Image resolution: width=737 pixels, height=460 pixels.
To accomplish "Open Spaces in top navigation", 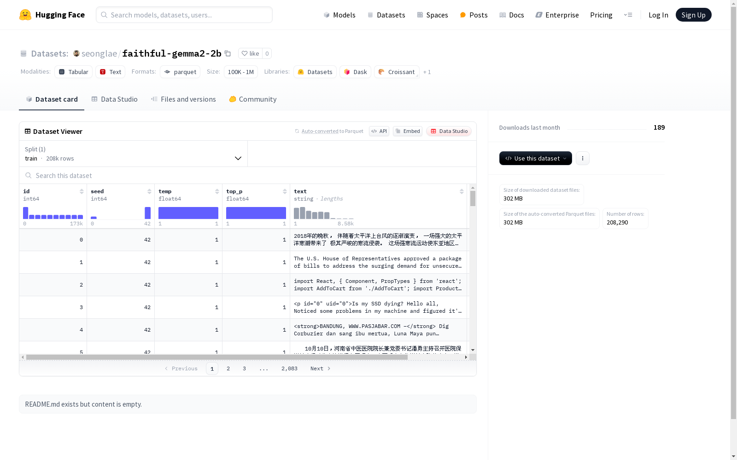I will click(433, 15).
